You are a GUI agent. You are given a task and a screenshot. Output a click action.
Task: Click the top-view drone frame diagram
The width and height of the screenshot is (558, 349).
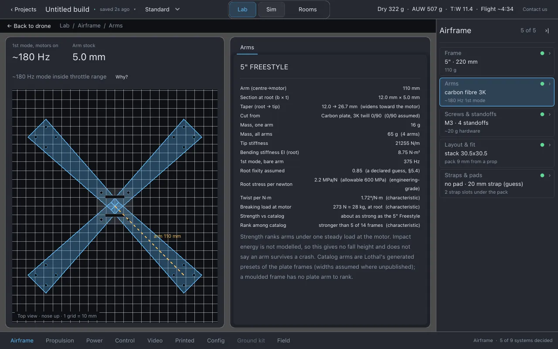click(x=115, y=206)
